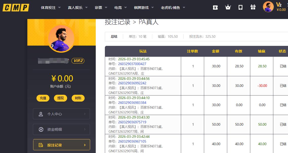The image size is (288, 153).
Task: Click the user avatar in top right
Action: point(268,7)
